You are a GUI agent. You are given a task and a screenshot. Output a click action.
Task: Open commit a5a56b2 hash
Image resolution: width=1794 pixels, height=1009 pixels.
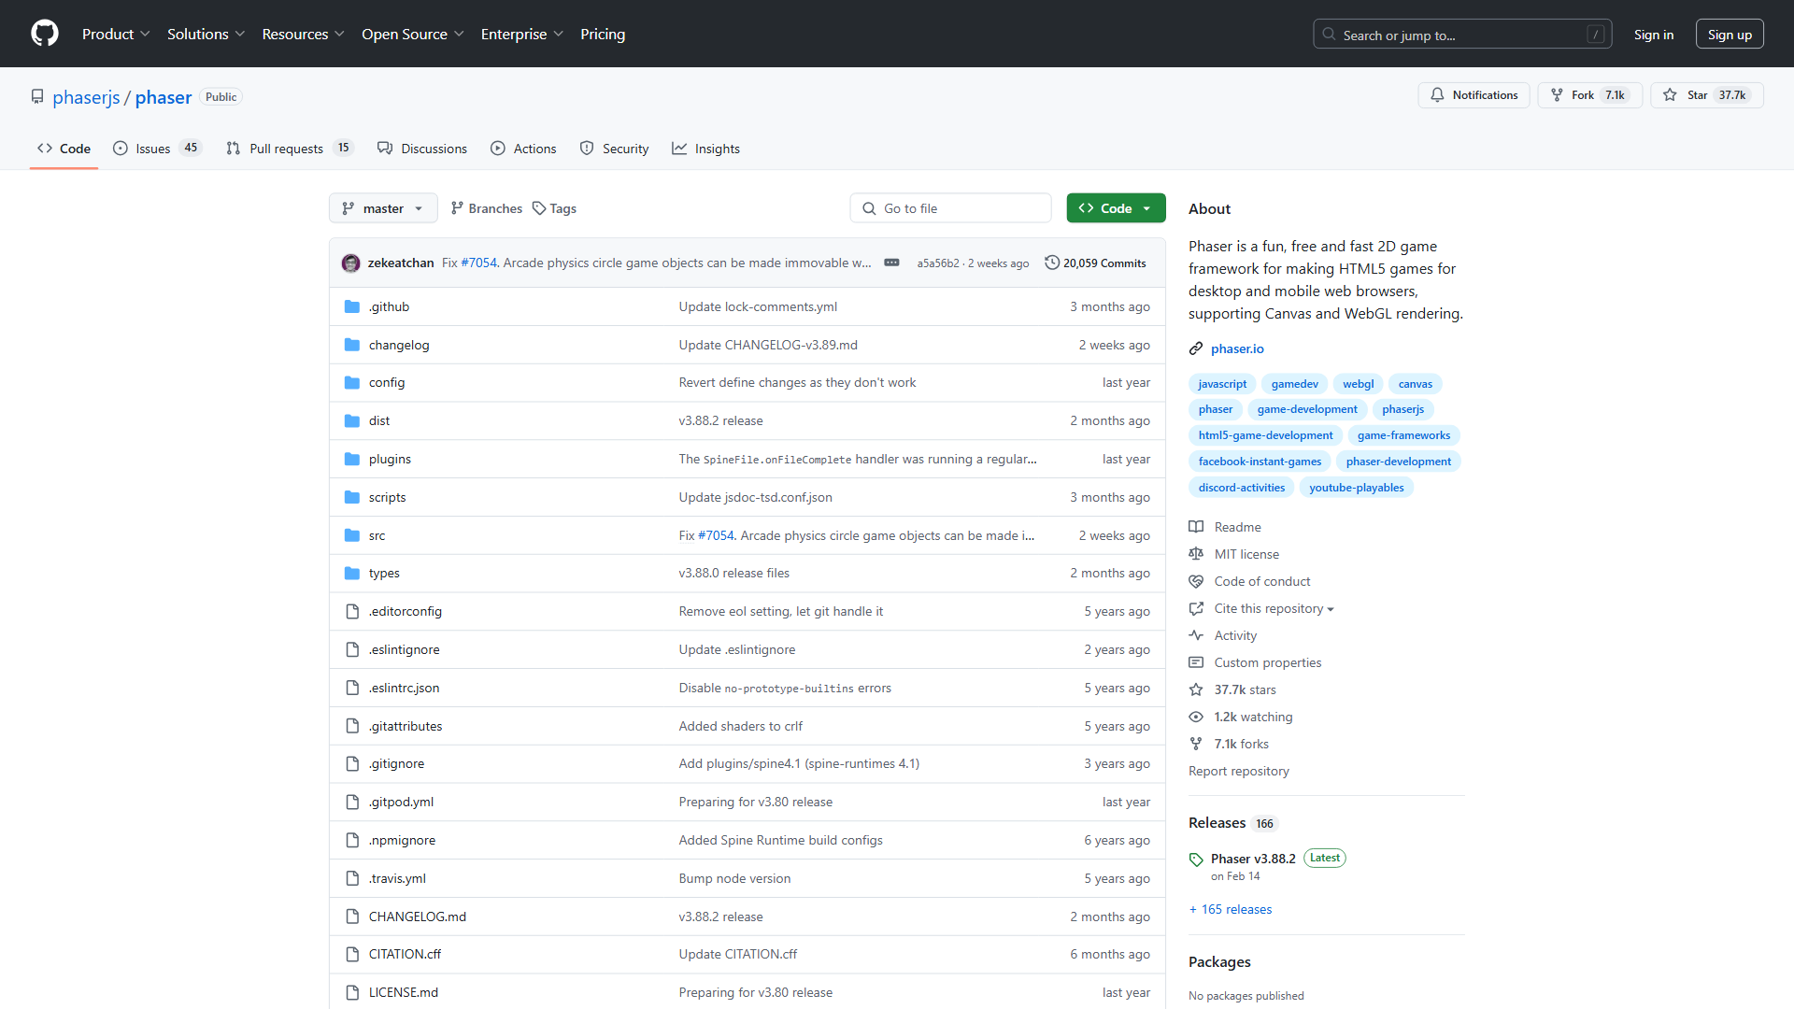(x=937, y=264)
